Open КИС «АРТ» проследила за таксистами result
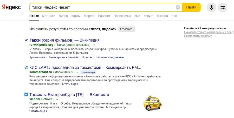The image size is (234, 118). tap(85, 67)
